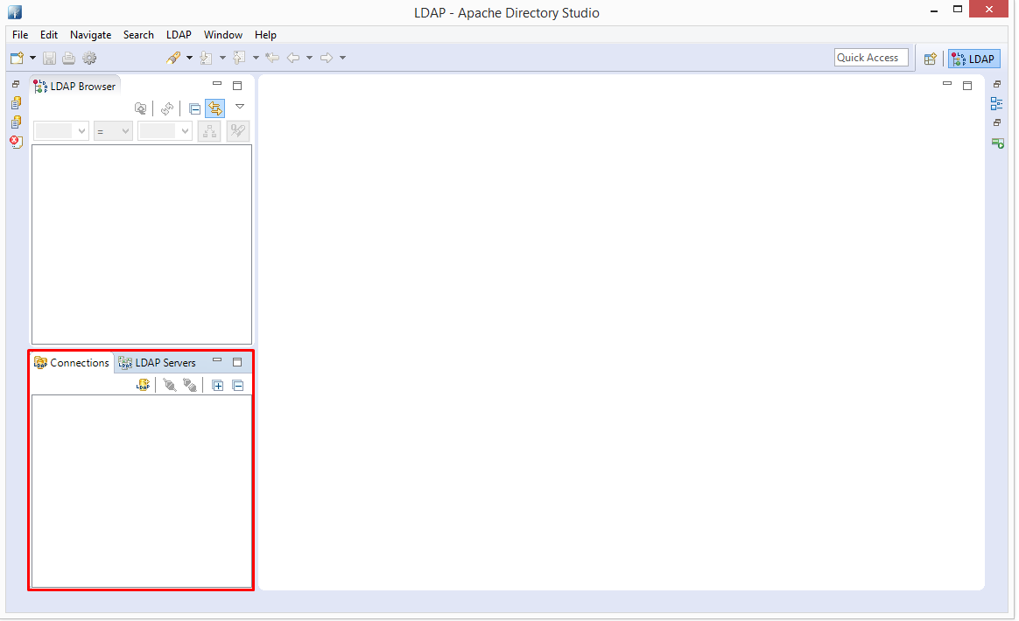Open the equals operator combo box
The width and height of the screenshot is (1019, 621).
pyautogui.click(x=113, y=131)
